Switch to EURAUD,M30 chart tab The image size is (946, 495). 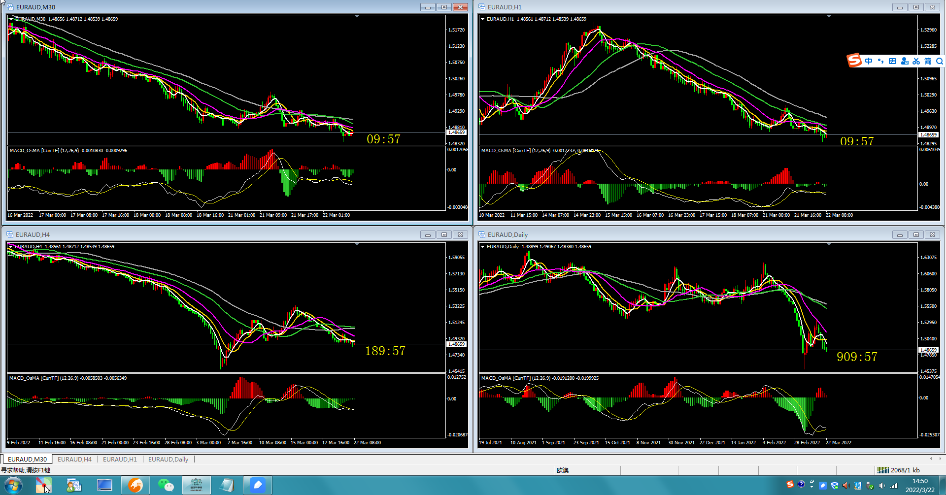pos(27,459)
